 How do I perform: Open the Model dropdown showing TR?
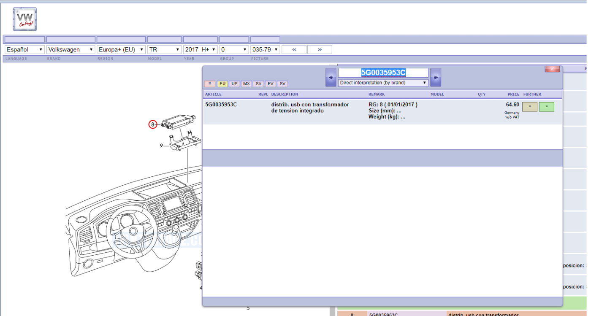pyautogui.click(x=164, y=49)
